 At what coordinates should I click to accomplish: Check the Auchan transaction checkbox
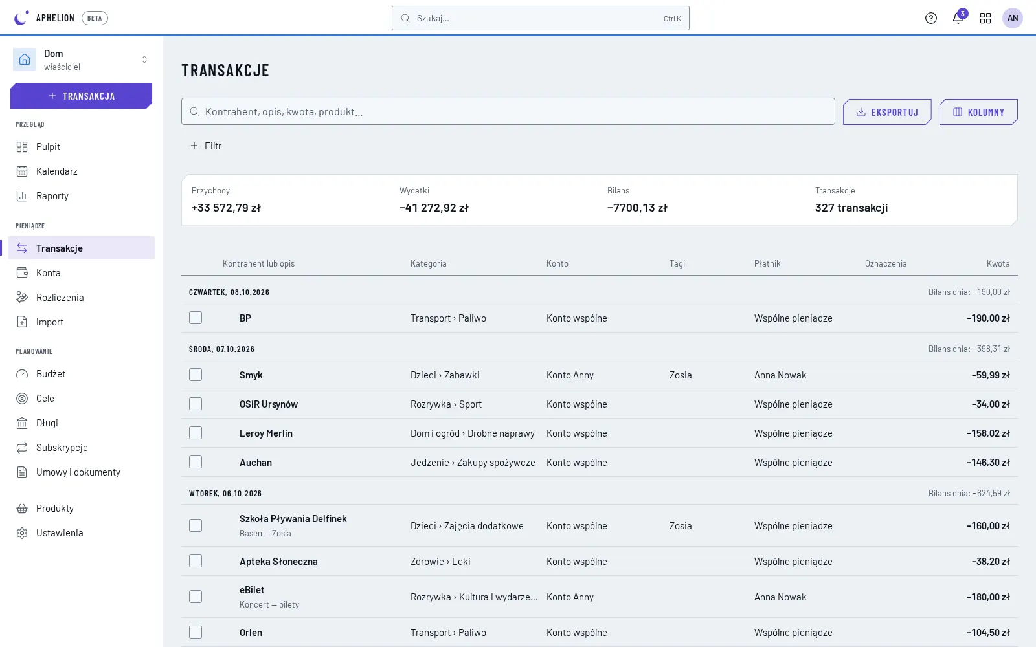(196, 462)
